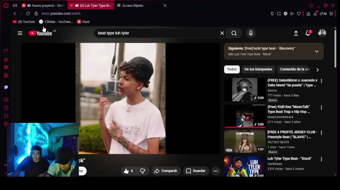Open Opera workspaces icon beside logo
This screenshot has height=190, width=340.
coord(15,6)
